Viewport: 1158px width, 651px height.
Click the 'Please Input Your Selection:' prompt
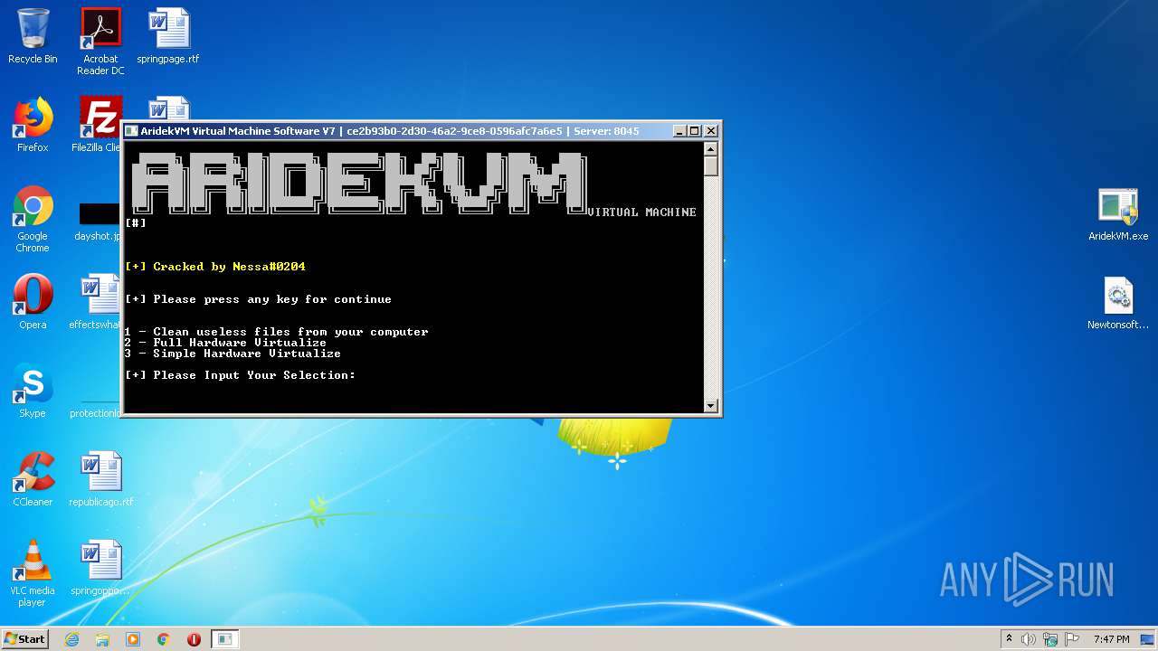[241, 375]
